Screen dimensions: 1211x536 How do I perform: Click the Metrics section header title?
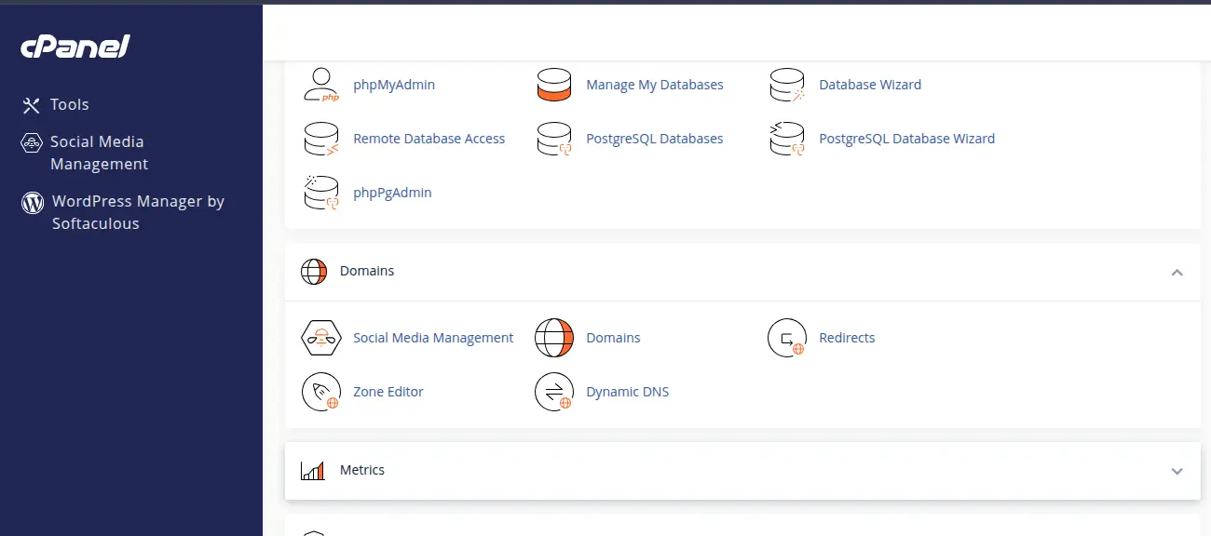[x=362, y=470]
